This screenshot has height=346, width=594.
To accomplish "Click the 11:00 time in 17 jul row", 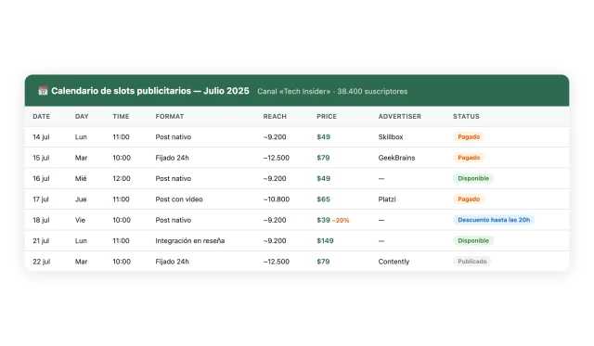I will 121,199.
